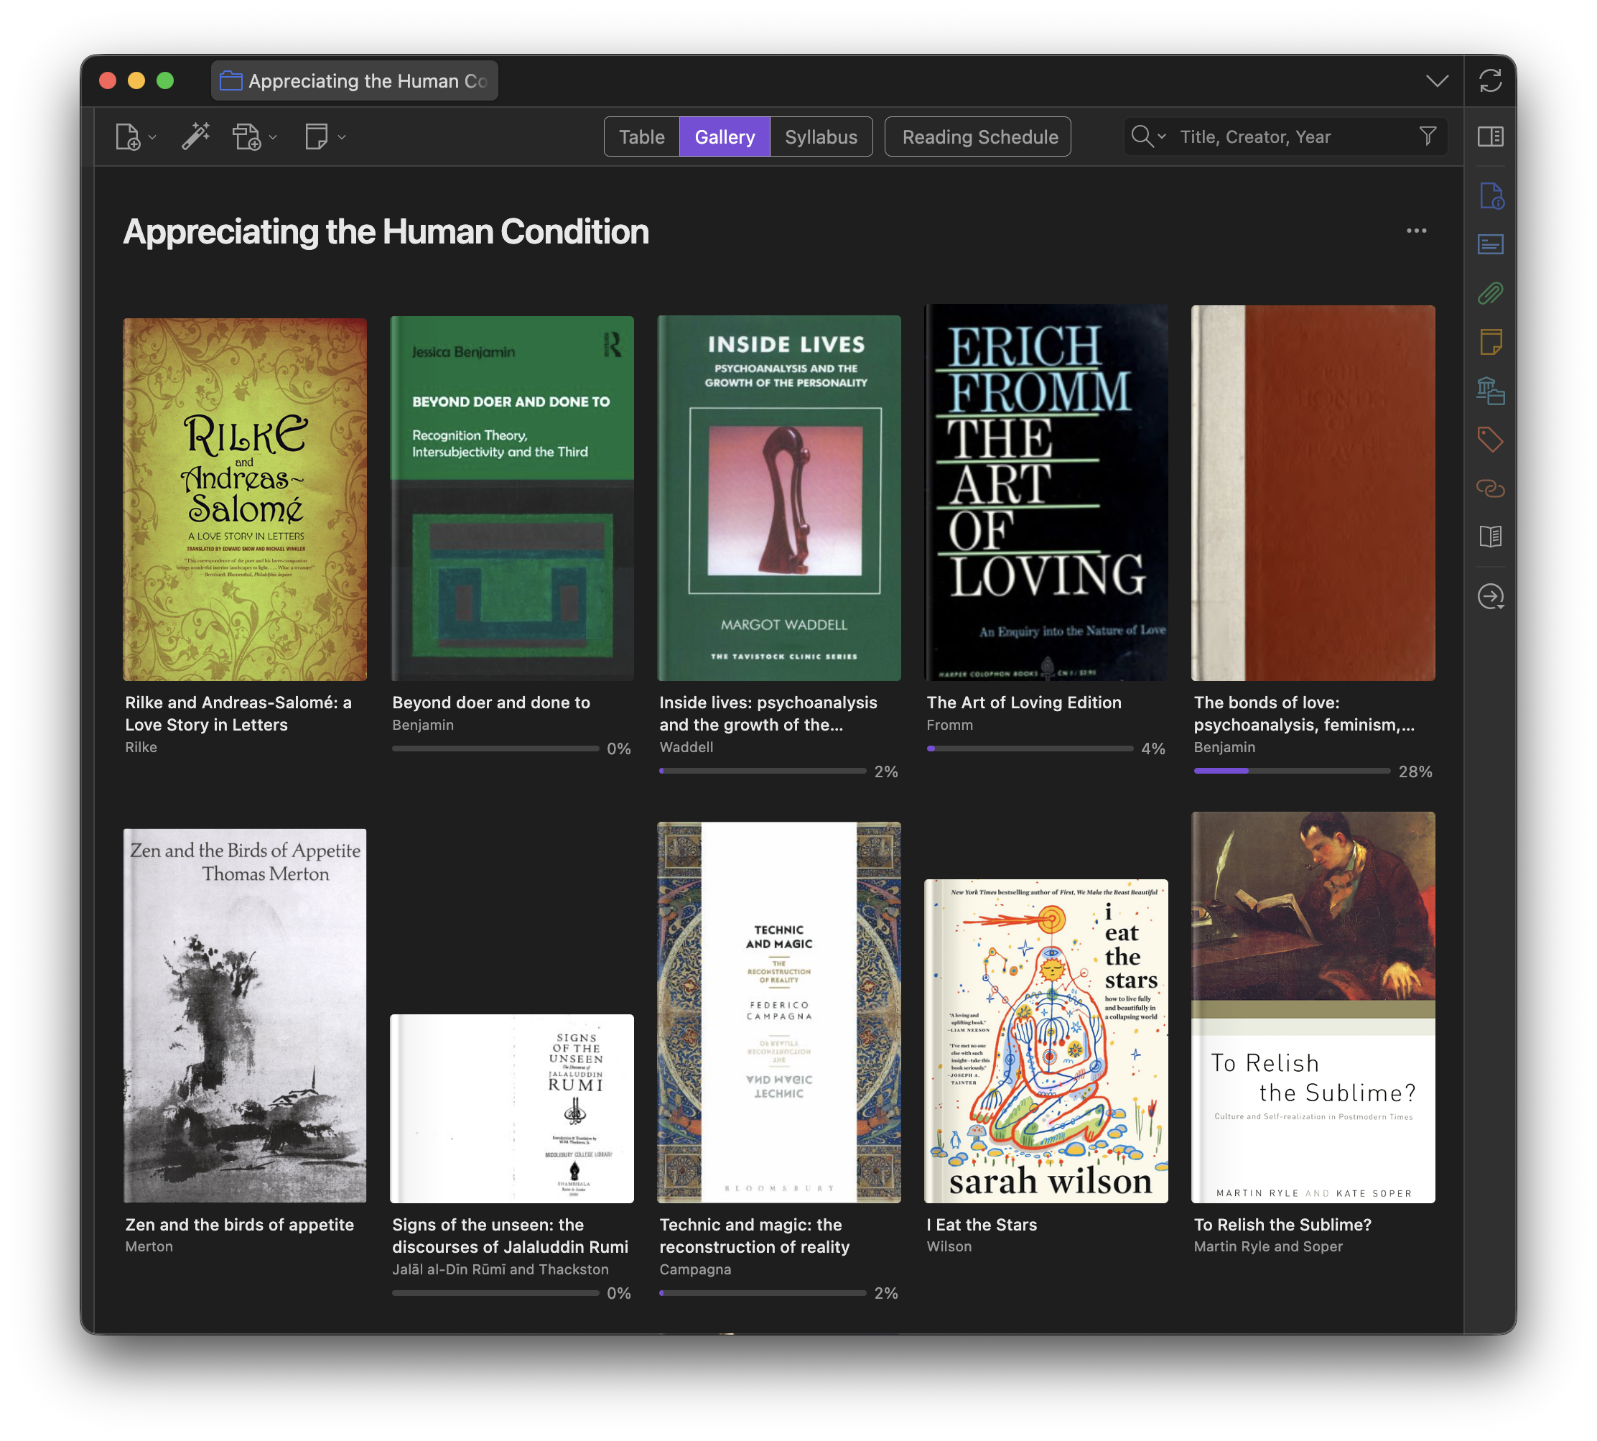The height and width of the screenshot is (1441, 1597).
Task: Switch to the Table view
Action: [x=641, y=136]
